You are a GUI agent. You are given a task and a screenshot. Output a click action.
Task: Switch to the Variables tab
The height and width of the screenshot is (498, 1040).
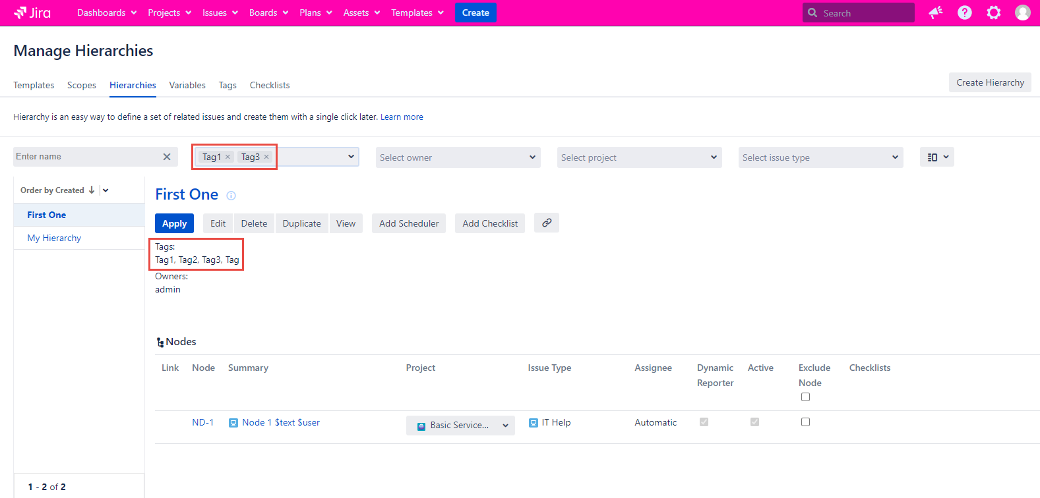tap(187, 85)
